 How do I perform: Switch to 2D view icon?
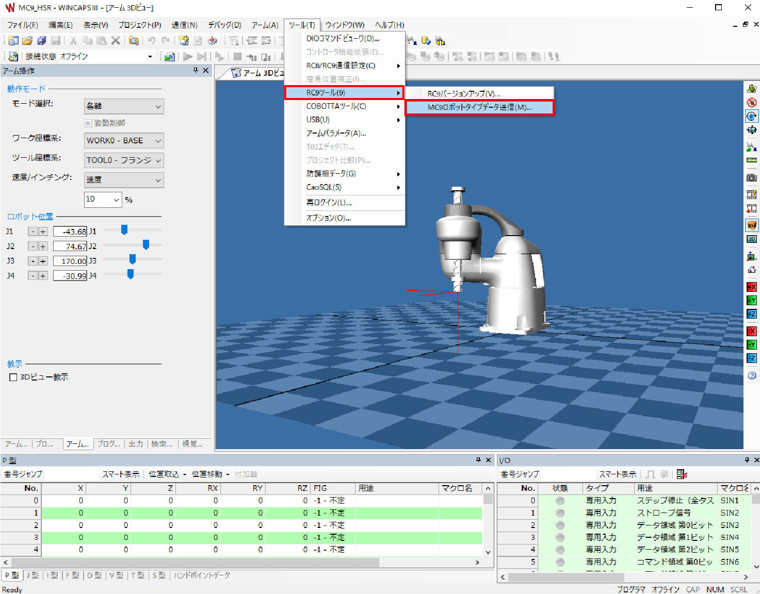tap(752, 239)
